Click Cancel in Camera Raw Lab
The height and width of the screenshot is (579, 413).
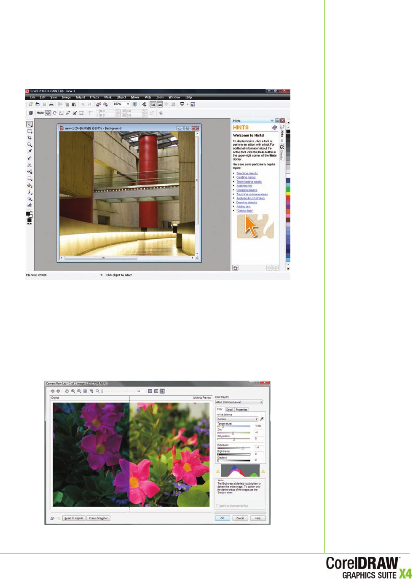[x=240, y=518]
